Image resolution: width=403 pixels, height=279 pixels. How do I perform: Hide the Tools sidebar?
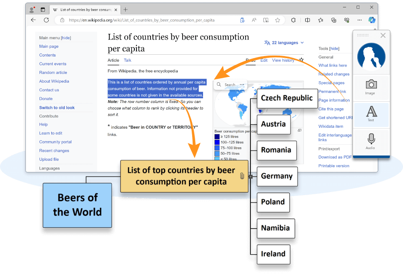334,49
